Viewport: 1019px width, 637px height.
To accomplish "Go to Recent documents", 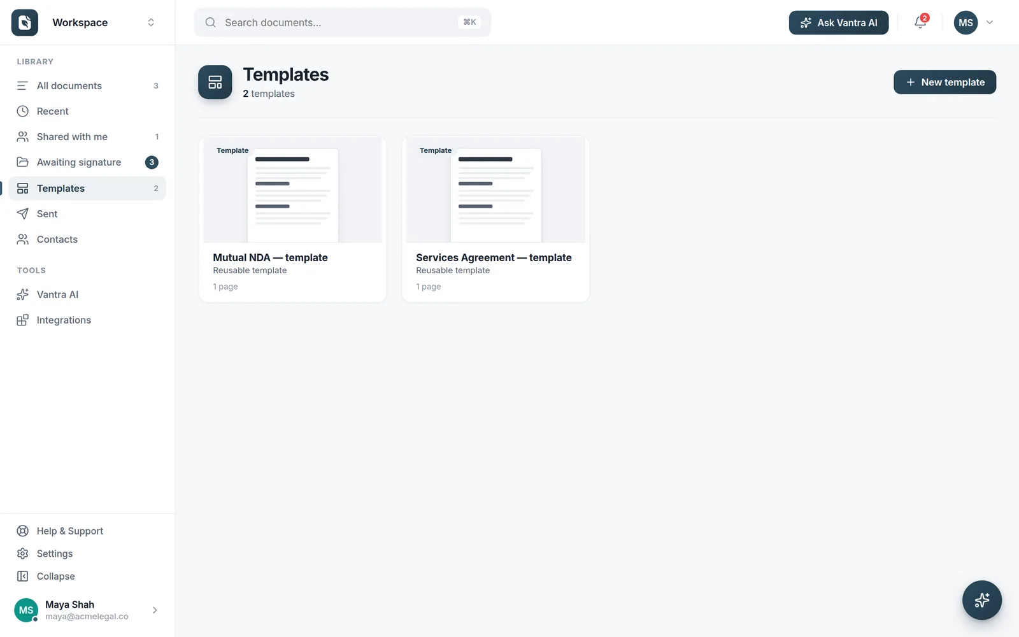I will pyautogui.click(x=87, y=111).
